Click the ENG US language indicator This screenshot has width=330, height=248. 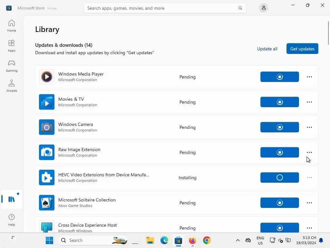click(260, 240)
